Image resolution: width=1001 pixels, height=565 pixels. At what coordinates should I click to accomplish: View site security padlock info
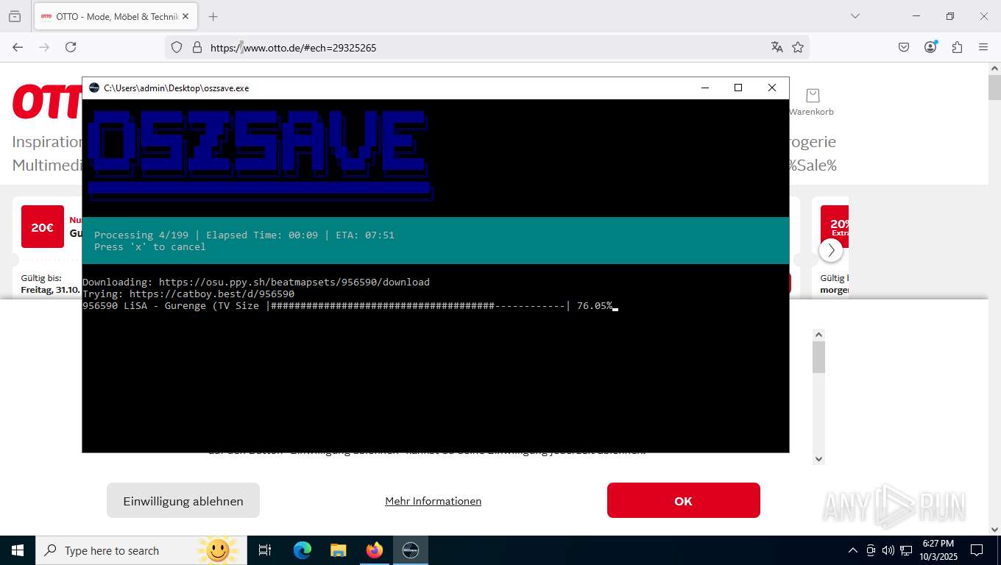197,47
